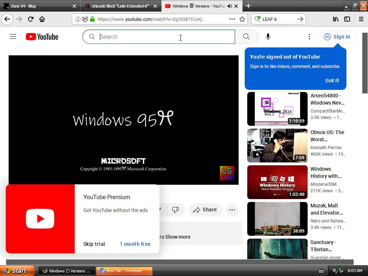Click the YouTube search magnifier button
Image resolution: width=368 pixels, height=276 pixels.
tap(246, 37)
